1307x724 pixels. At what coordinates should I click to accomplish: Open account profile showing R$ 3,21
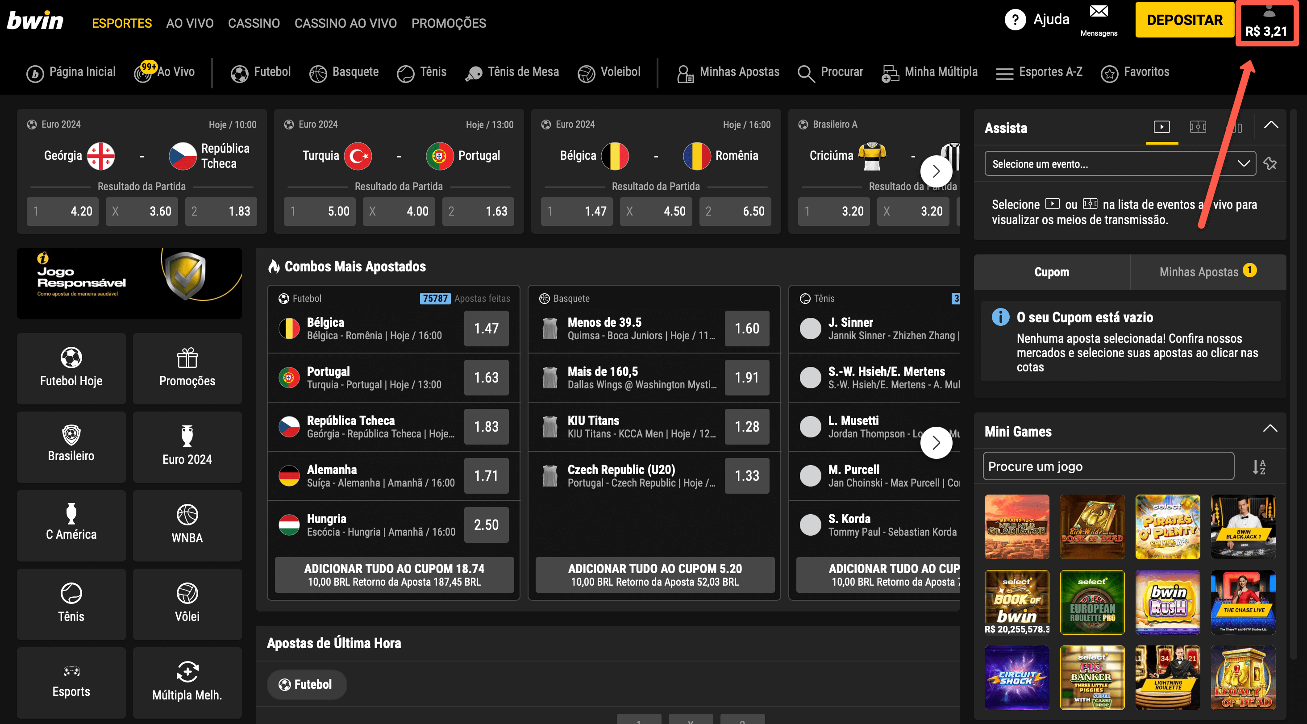pyautogui.click(x=1266, y=23)
